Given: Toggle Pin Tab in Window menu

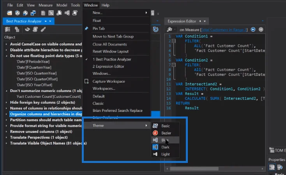Looking at the screenshot, I should tap(117, 28).
